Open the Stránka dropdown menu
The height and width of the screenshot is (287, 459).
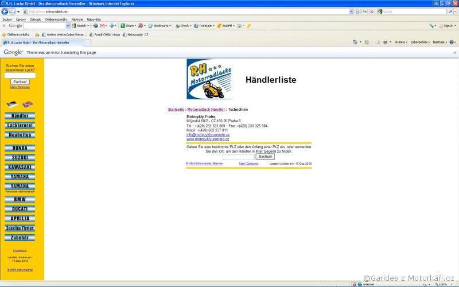click(402, 42)
